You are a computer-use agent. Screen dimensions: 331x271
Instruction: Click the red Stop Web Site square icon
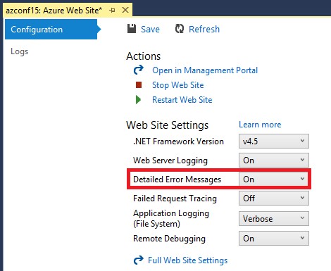(139, 84)
